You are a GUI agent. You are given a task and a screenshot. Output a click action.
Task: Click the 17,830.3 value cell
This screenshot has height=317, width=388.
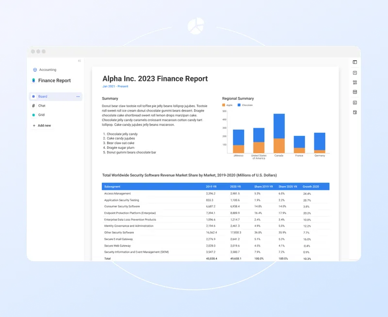[236, 233]
